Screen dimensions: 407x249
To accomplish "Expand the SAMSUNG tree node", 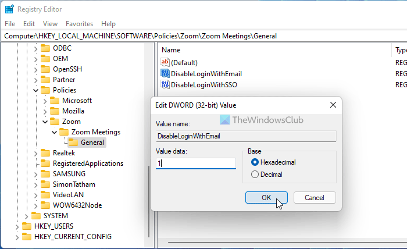I will click(36, 174).
